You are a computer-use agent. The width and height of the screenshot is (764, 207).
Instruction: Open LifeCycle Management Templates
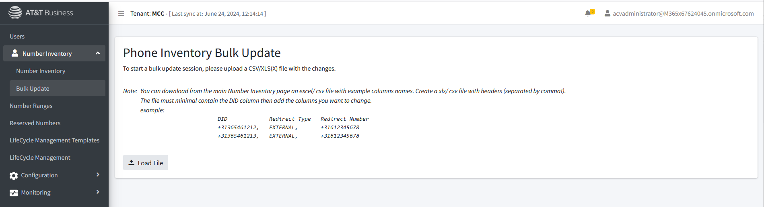(x=54, y=140)
